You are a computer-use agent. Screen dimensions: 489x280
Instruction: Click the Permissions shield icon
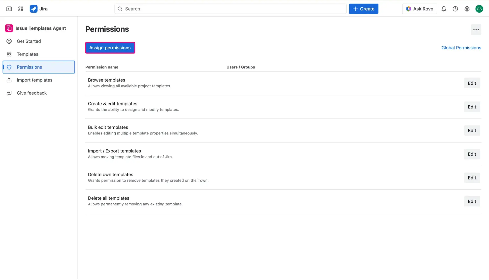click(9, 67)
